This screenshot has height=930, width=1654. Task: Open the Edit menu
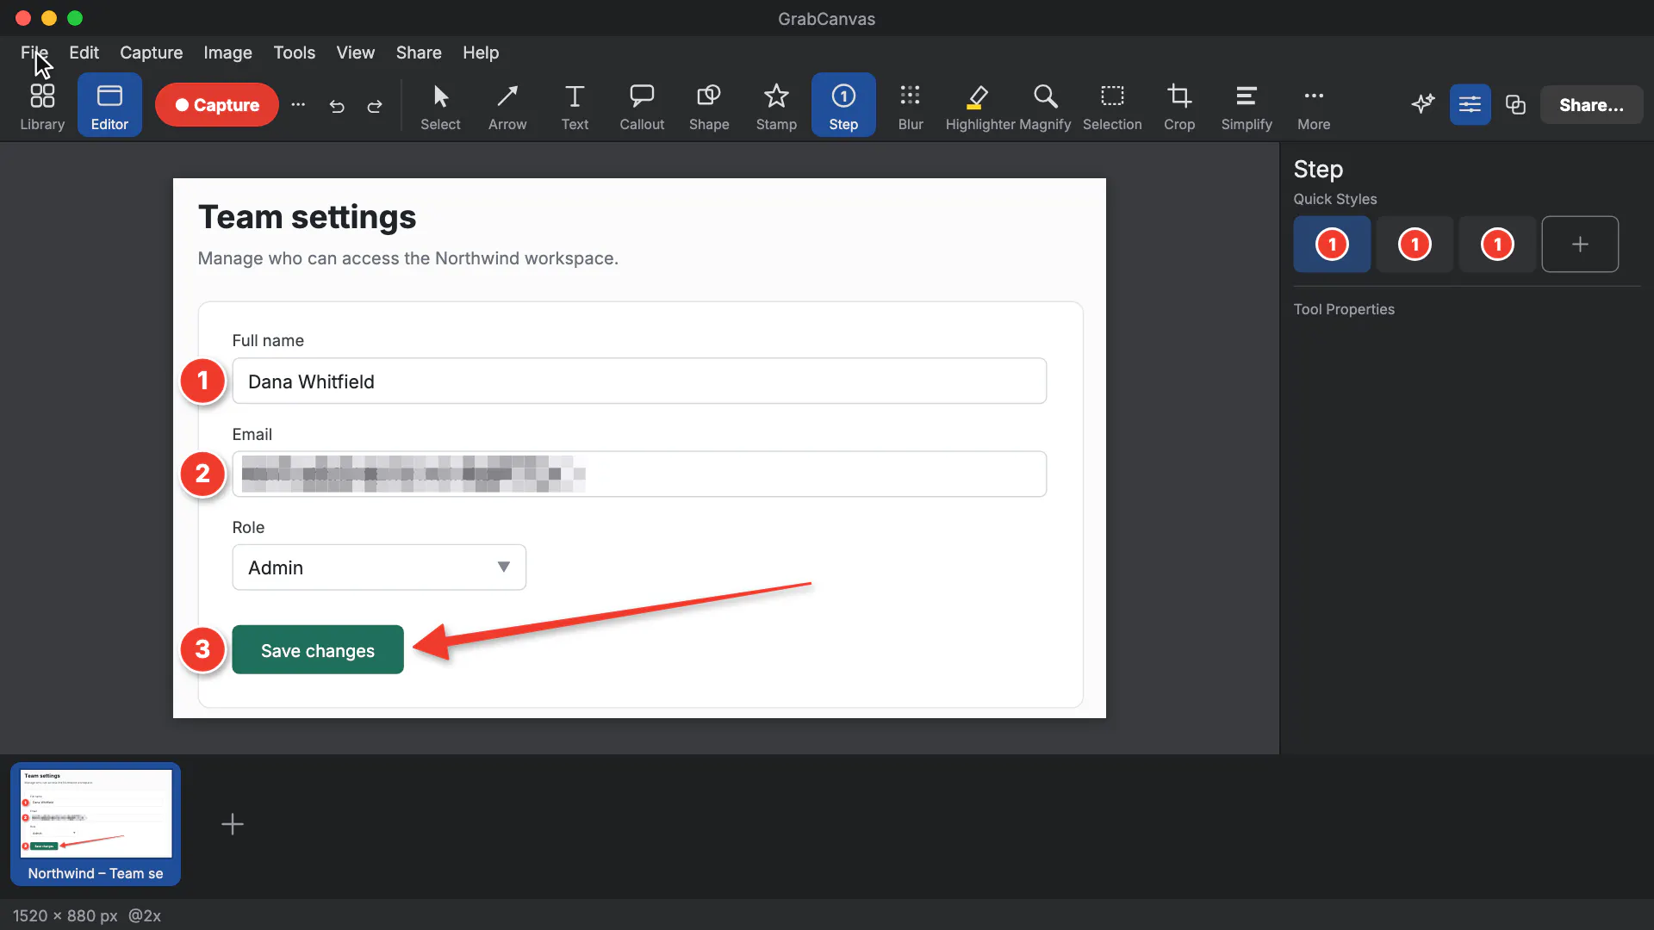tap(84, 53)
